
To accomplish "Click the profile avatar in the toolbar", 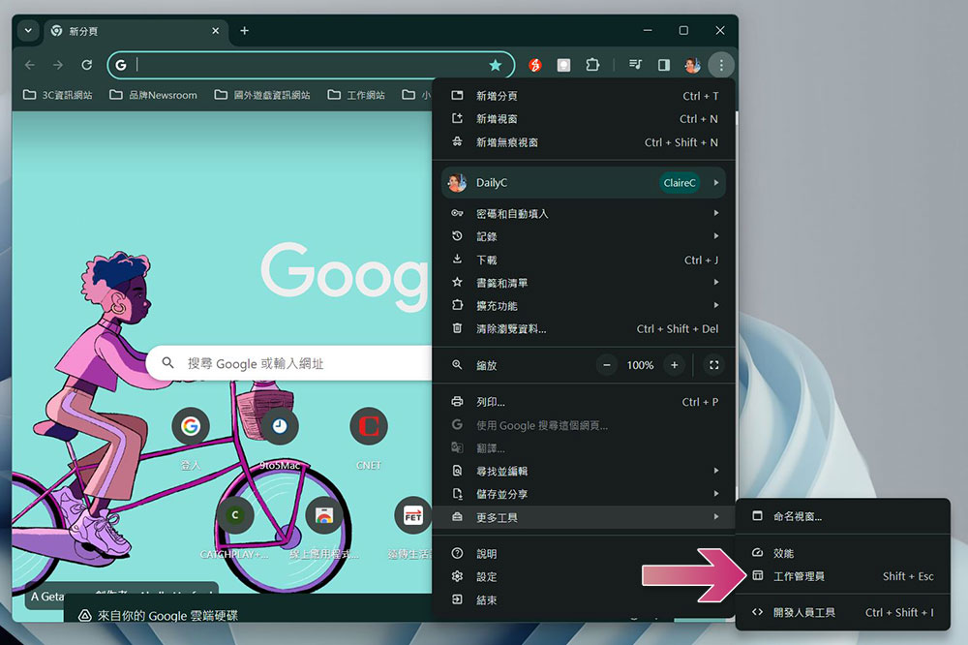I will pos(692,65).
